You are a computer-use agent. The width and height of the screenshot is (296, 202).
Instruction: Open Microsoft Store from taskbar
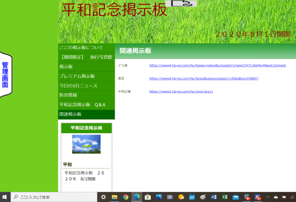[x=148, y=197]
